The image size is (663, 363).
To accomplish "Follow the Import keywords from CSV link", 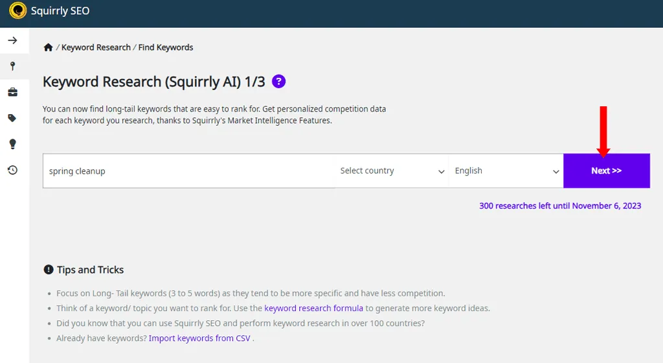I will click(199, 338).
